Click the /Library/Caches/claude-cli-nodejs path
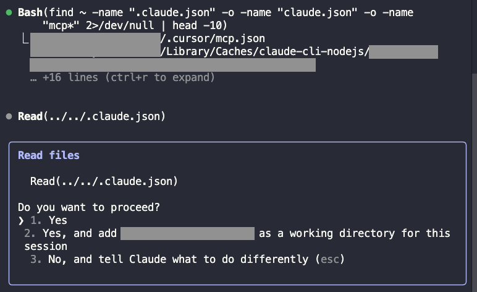477x292 pixels. pos(264,51)
